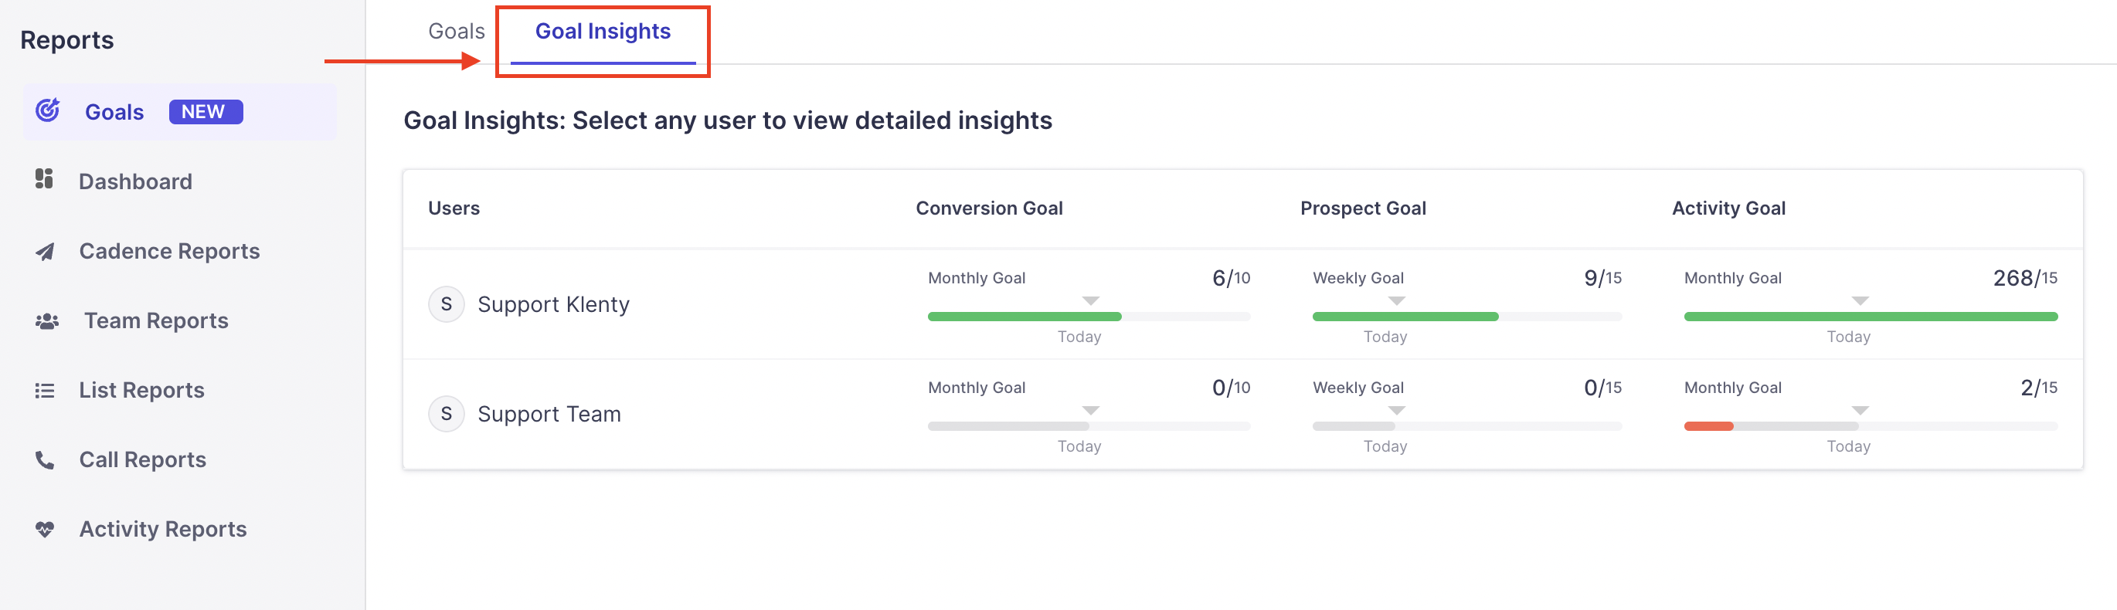Click the Support Klenty avatar circle
Screen dimensions: 2117x610
(x=447, y=303)
